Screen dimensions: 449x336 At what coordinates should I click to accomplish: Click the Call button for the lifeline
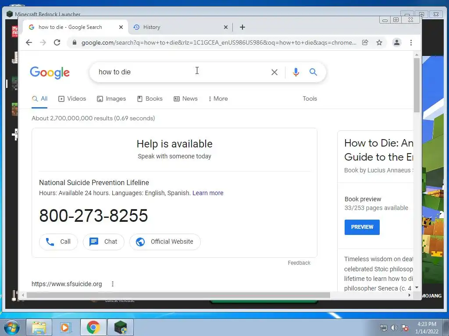tap(58, 241)
